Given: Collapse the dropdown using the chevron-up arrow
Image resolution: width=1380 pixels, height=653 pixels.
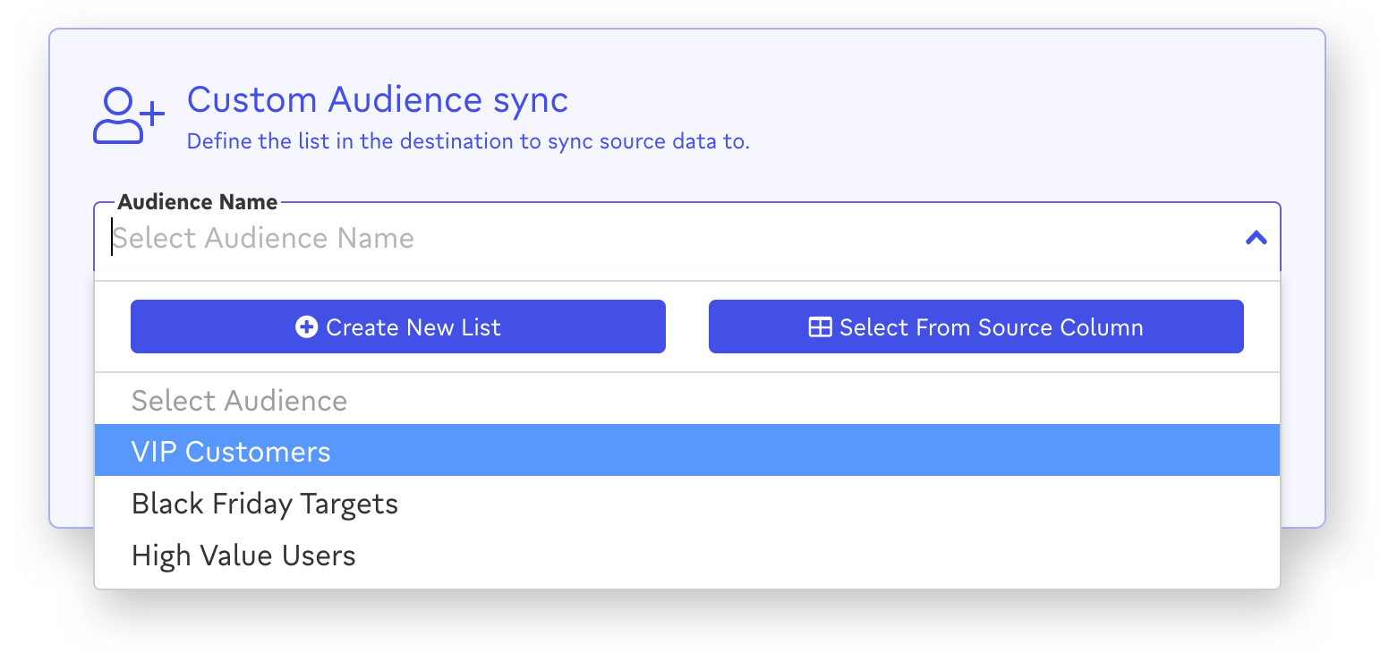Looking at the screenshot, I should tap(1256, 238).
